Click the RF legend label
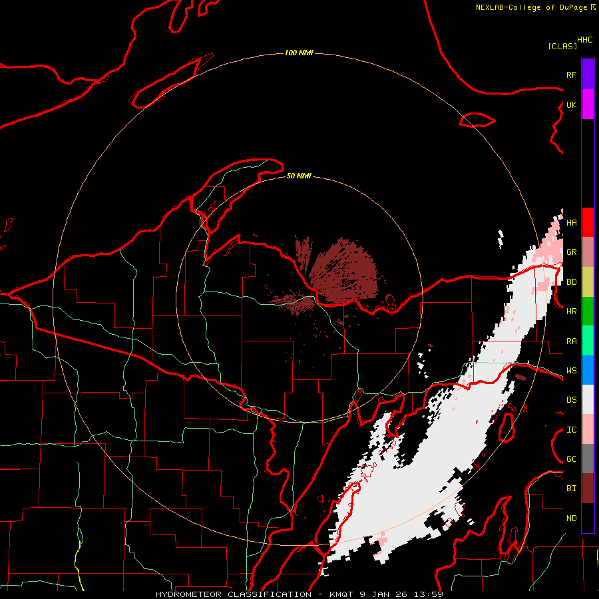Image resolution: width=599 pixels, height=599 pixels. pos(571,75)
